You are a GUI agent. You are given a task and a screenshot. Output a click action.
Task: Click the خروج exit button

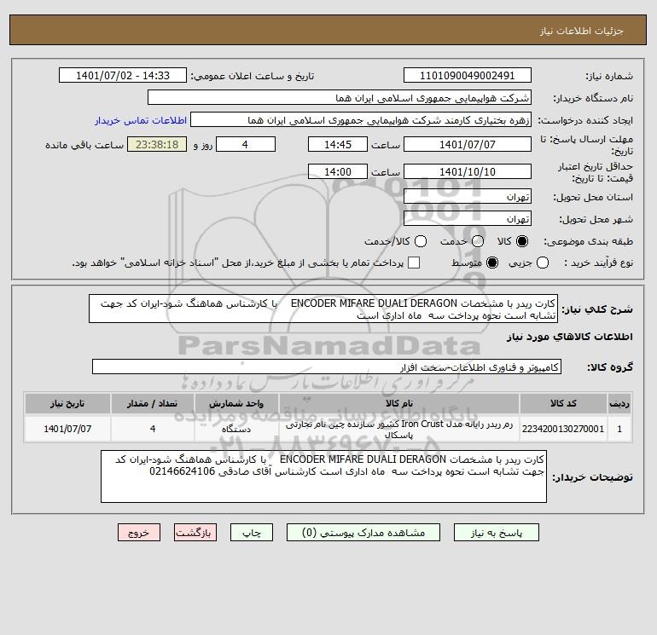click(x=139, y=533)
